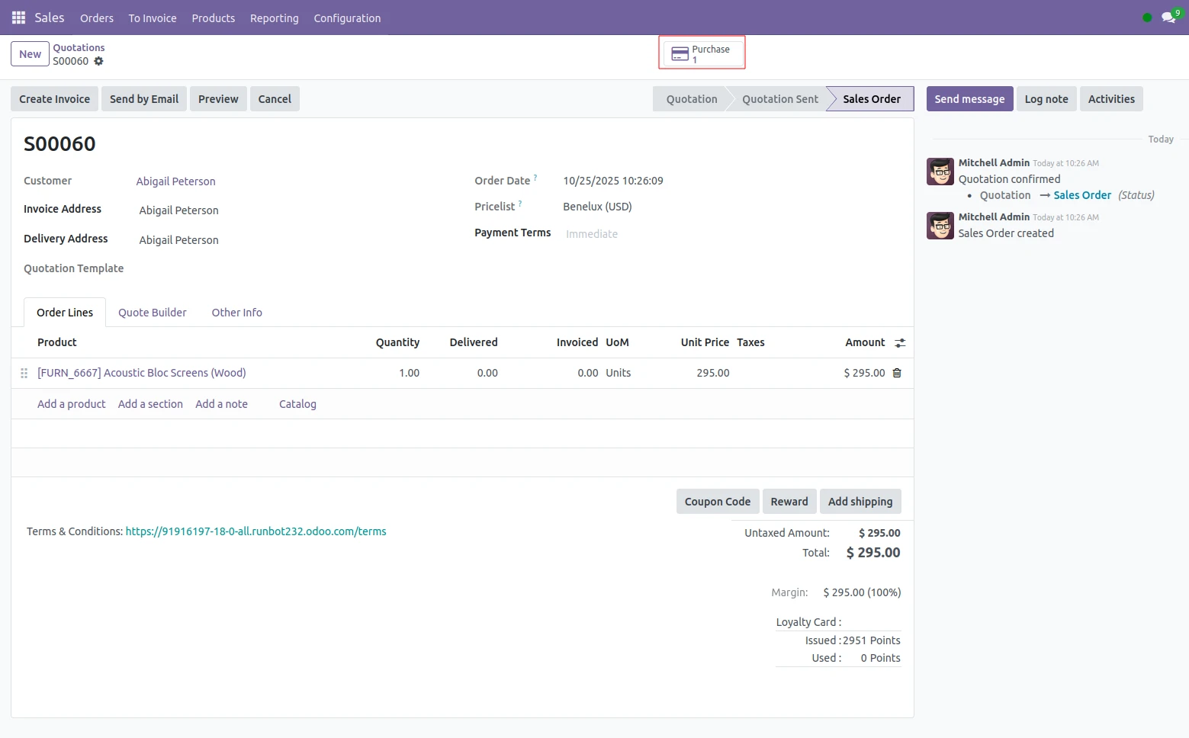The height and width of the screenshot is (738, 1189).
Task: Click the Create Invoice button
Action: coord(54,99)
